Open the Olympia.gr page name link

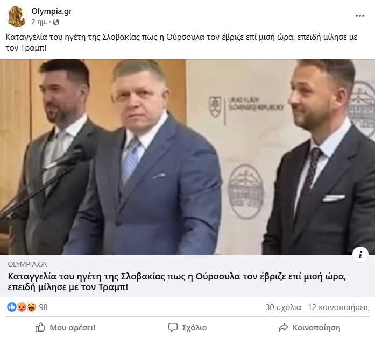52,11
